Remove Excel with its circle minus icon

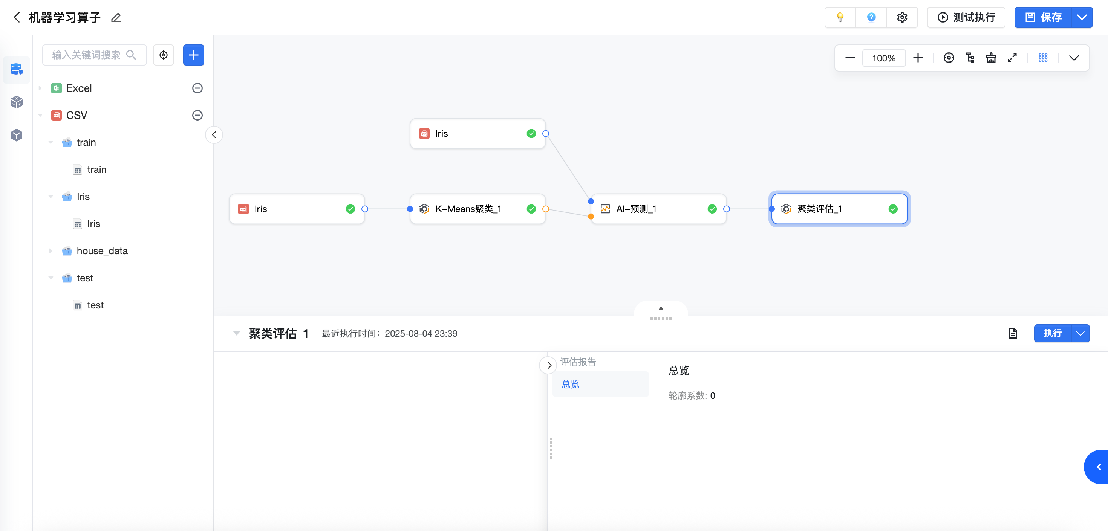(197, 88)
